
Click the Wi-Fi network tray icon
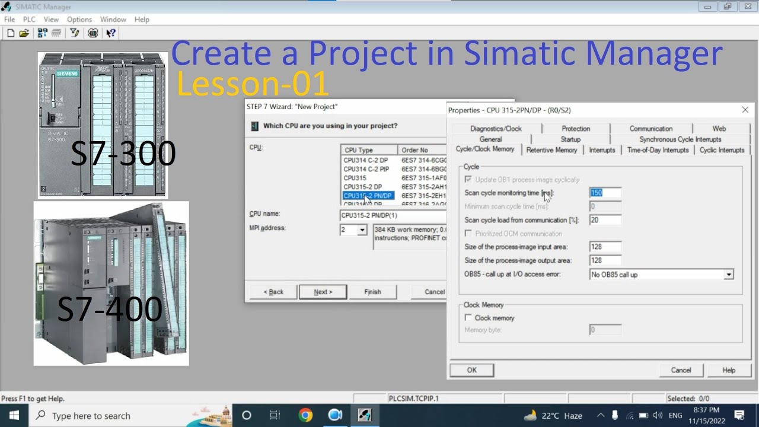(630, 416)
